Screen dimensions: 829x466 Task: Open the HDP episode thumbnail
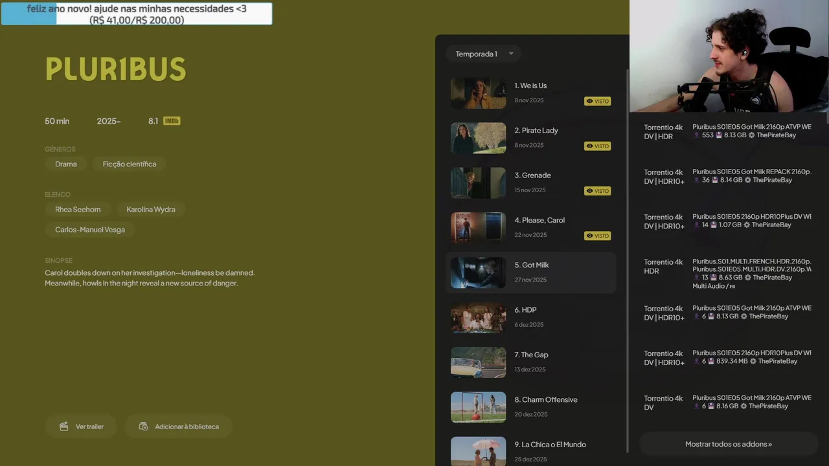478,318
